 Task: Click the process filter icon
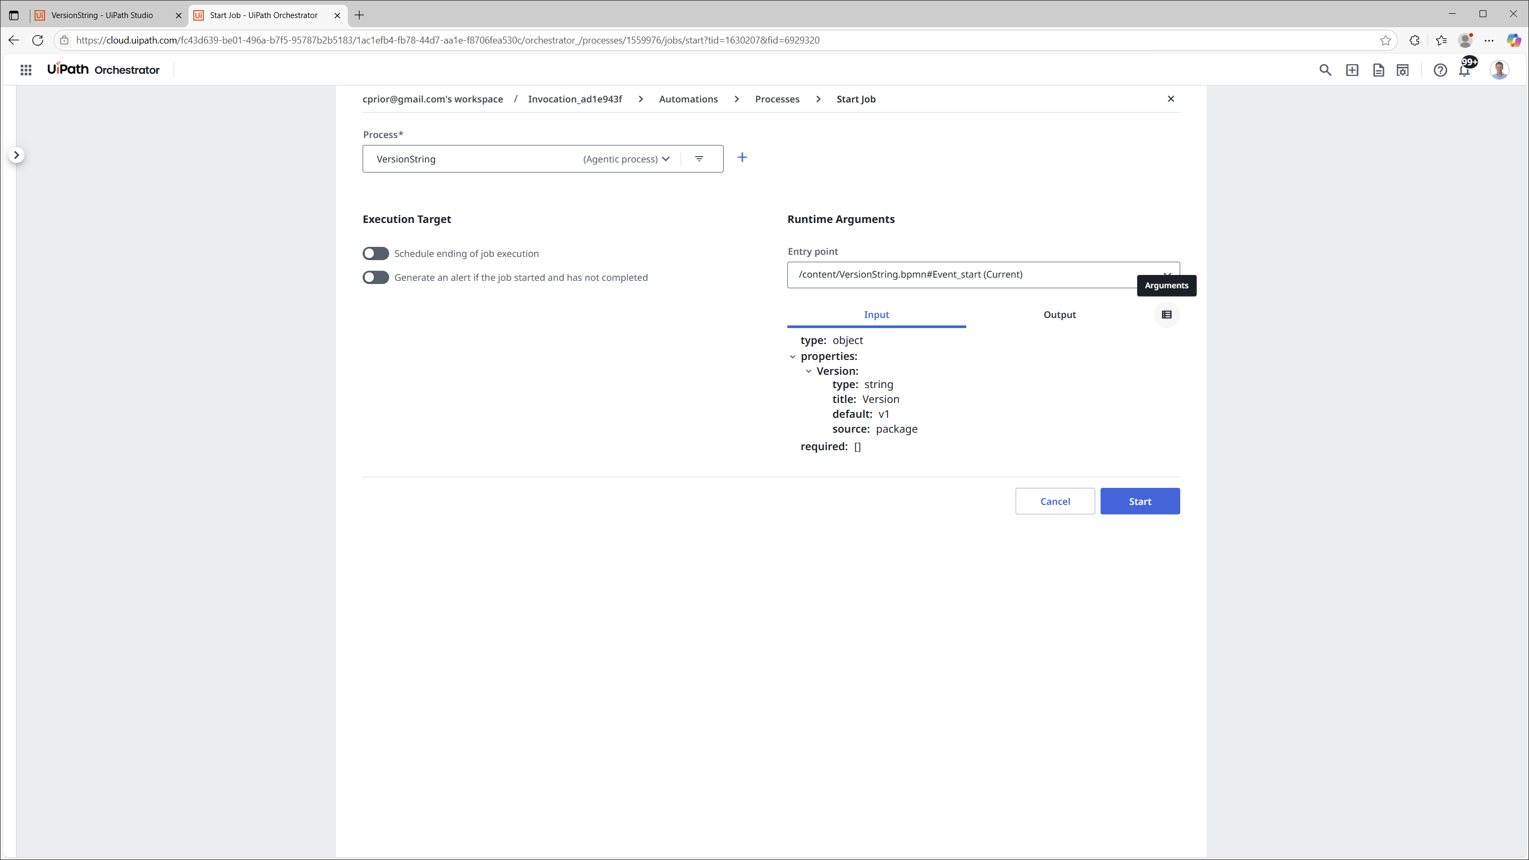coord(699,159)
